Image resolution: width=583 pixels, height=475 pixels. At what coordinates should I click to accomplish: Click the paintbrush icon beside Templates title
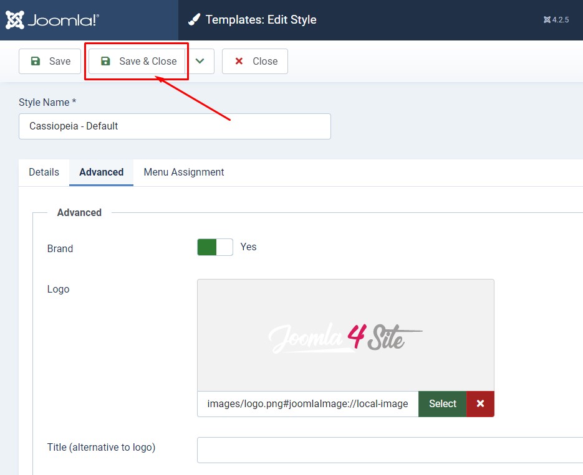click(195, 20)
